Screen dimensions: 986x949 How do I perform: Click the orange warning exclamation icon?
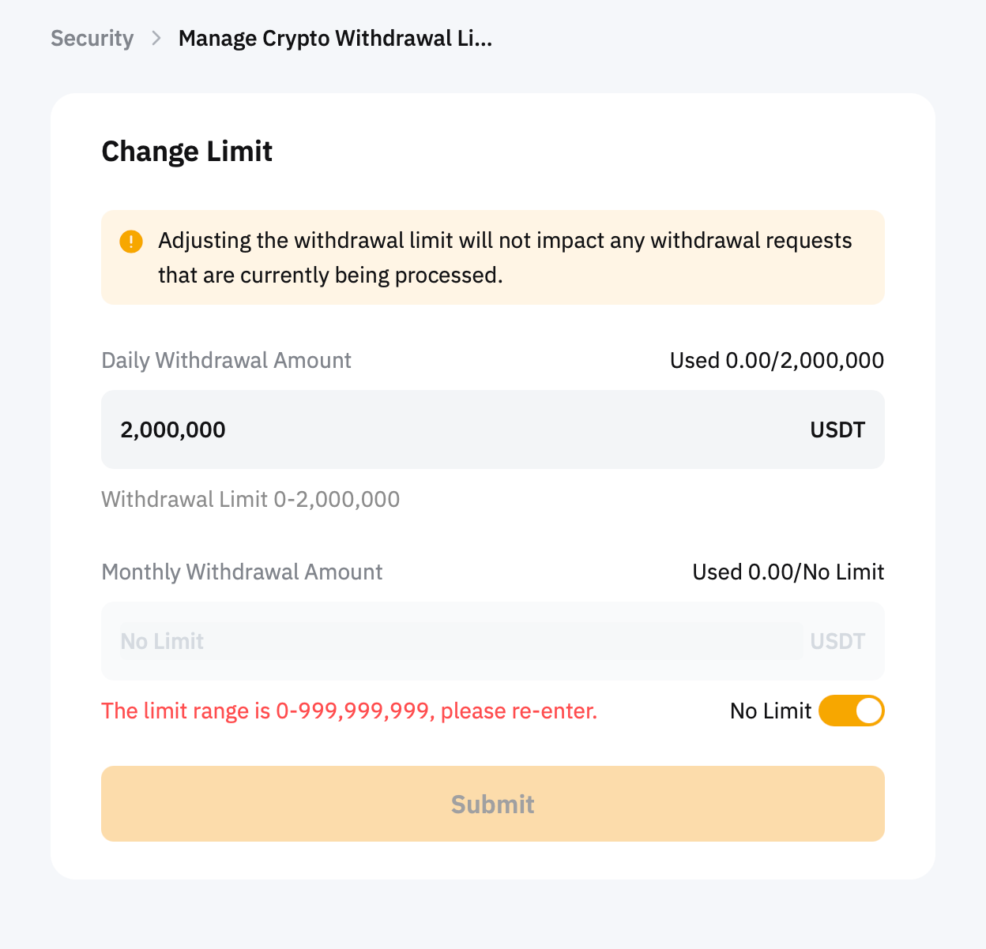(x=130, y=242)
